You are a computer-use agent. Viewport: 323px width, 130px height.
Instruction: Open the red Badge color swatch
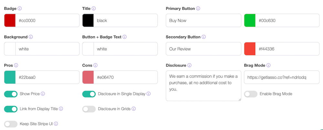pos(10,21)
